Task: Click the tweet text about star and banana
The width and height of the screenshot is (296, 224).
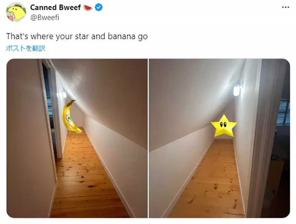Action: click(77, 36)
